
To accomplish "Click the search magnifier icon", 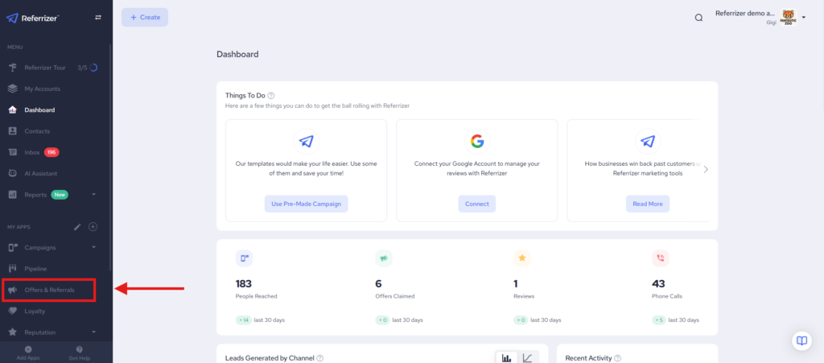I will 698,18.
